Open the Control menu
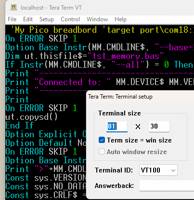The image size is (194, 200). 70,19
